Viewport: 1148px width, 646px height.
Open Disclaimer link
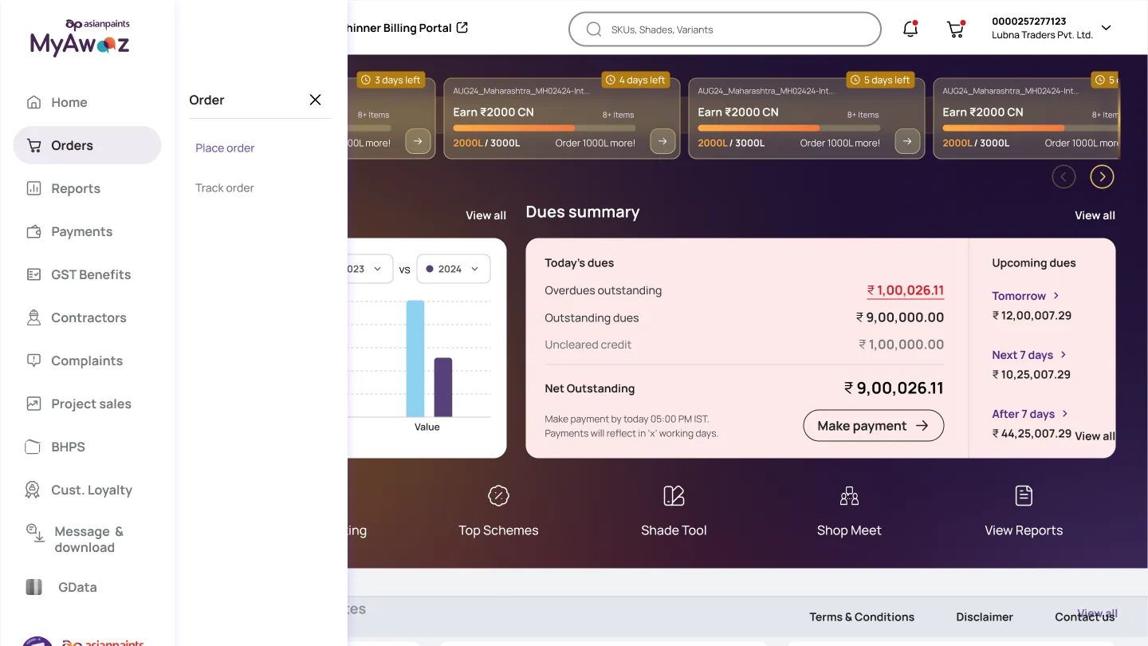(x=985, y=616)
